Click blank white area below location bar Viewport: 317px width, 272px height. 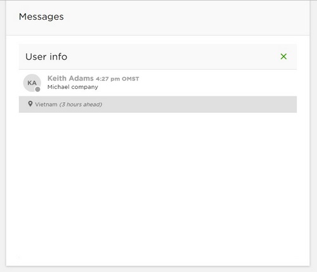158,186
